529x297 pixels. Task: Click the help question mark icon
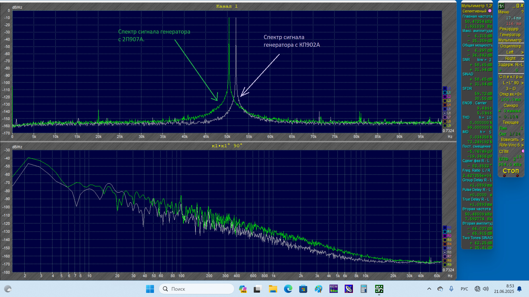(x=522, y=12)
